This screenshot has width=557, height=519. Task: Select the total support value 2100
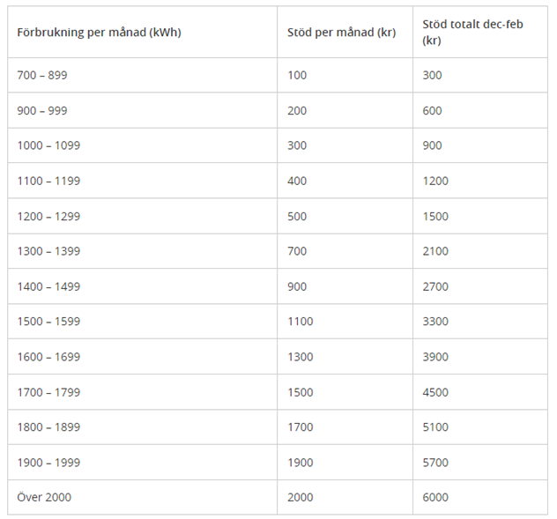pos(435,251)
